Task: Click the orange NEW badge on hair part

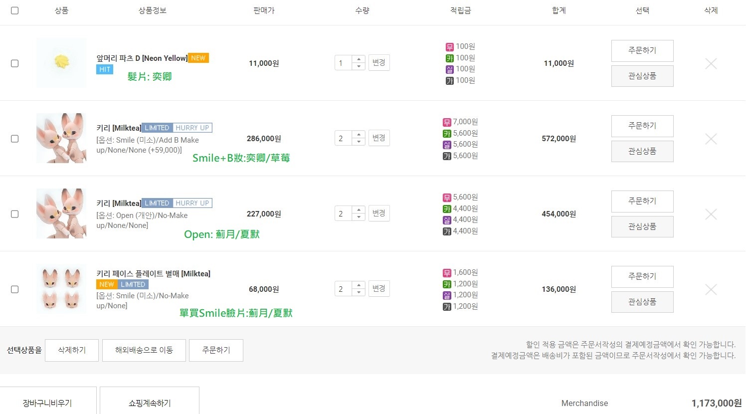Action: click(198, 58)
